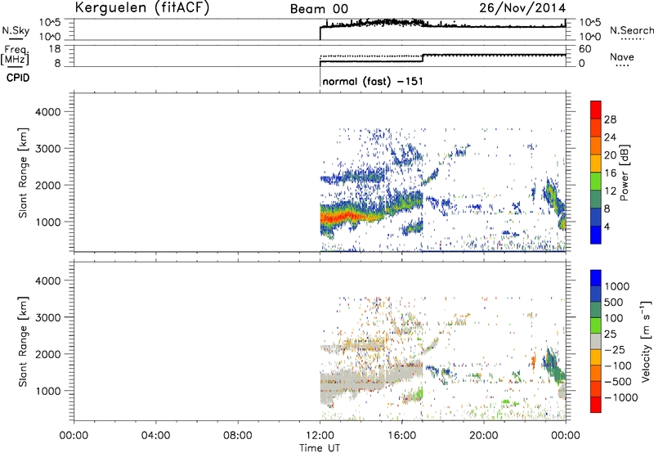
Task: Click the yellow-orange Power colorbar segment between 16 and 20
Action: pyautogui.click(x=596, y=164)
